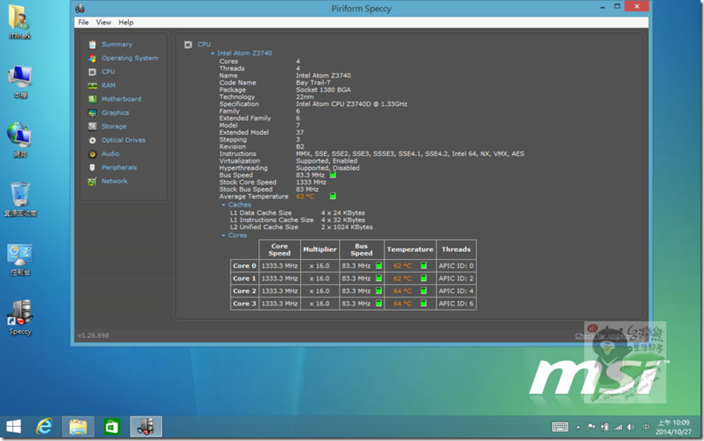Click the CPU heading link

coord(204,45)
